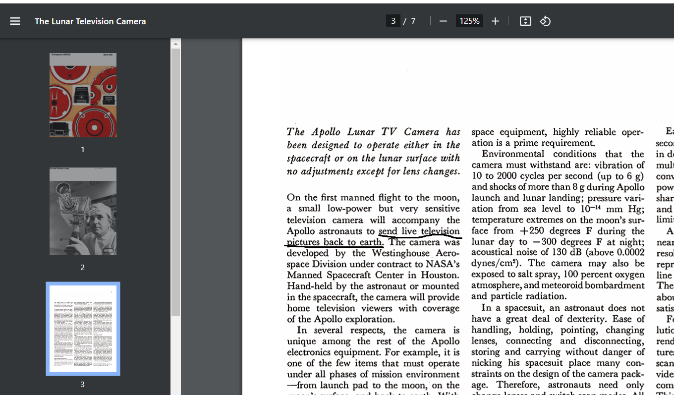Zoom out with the minus icon
Viewport: 674px width, 395px height.
pyautogui.click(x=444, y=21)
